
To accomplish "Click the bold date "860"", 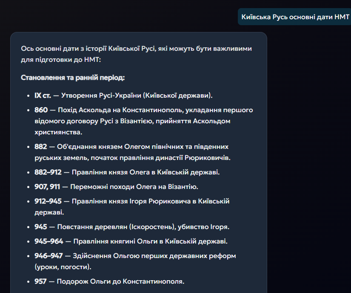I will (41, 110).
